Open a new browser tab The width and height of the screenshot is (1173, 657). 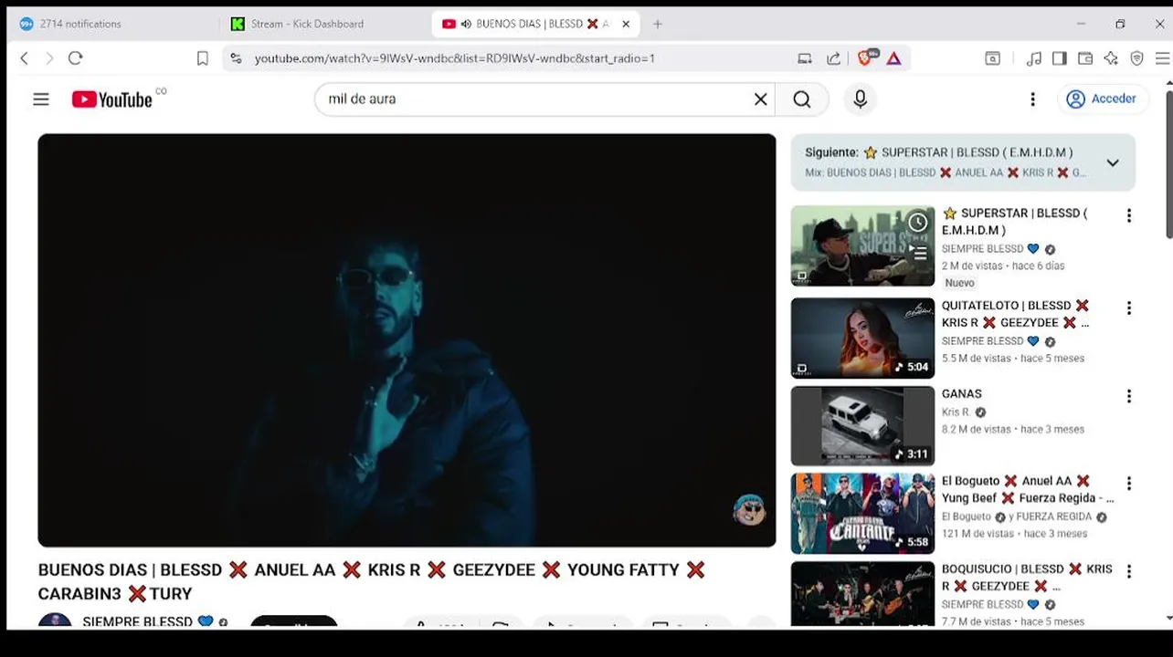coord(657,24)
